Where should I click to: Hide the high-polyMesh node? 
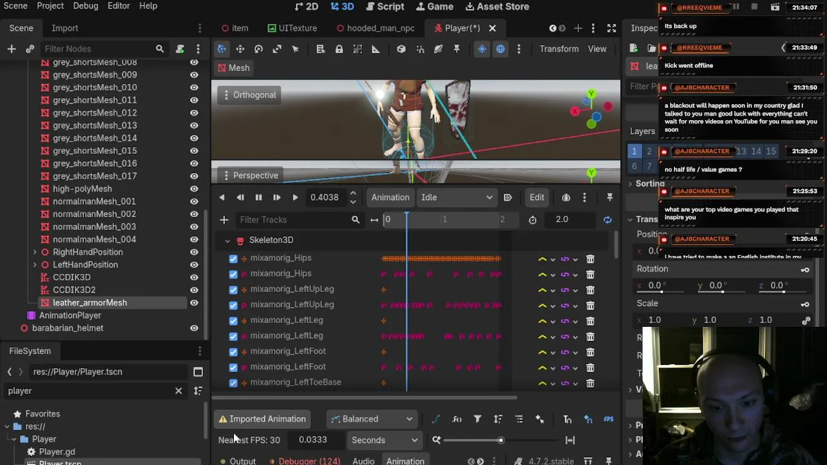194,189
